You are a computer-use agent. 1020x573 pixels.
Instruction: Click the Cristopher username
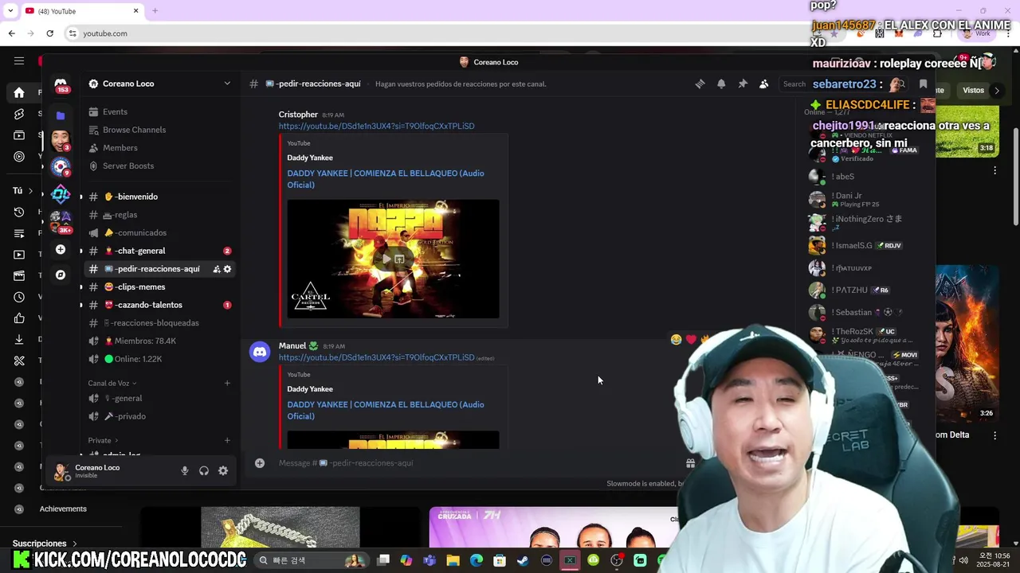point(298,115)
